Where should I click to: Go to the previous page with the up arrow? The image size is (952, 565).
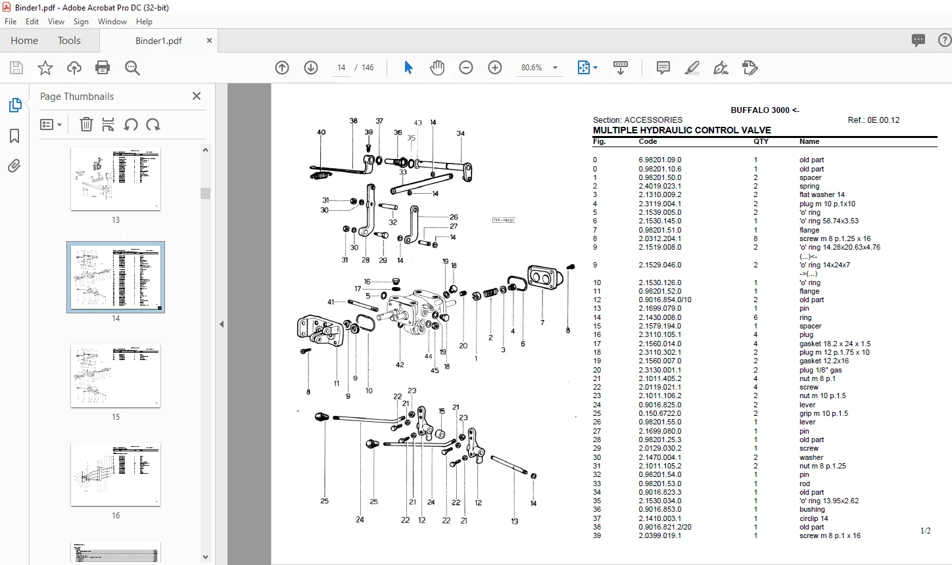[282, 68]
